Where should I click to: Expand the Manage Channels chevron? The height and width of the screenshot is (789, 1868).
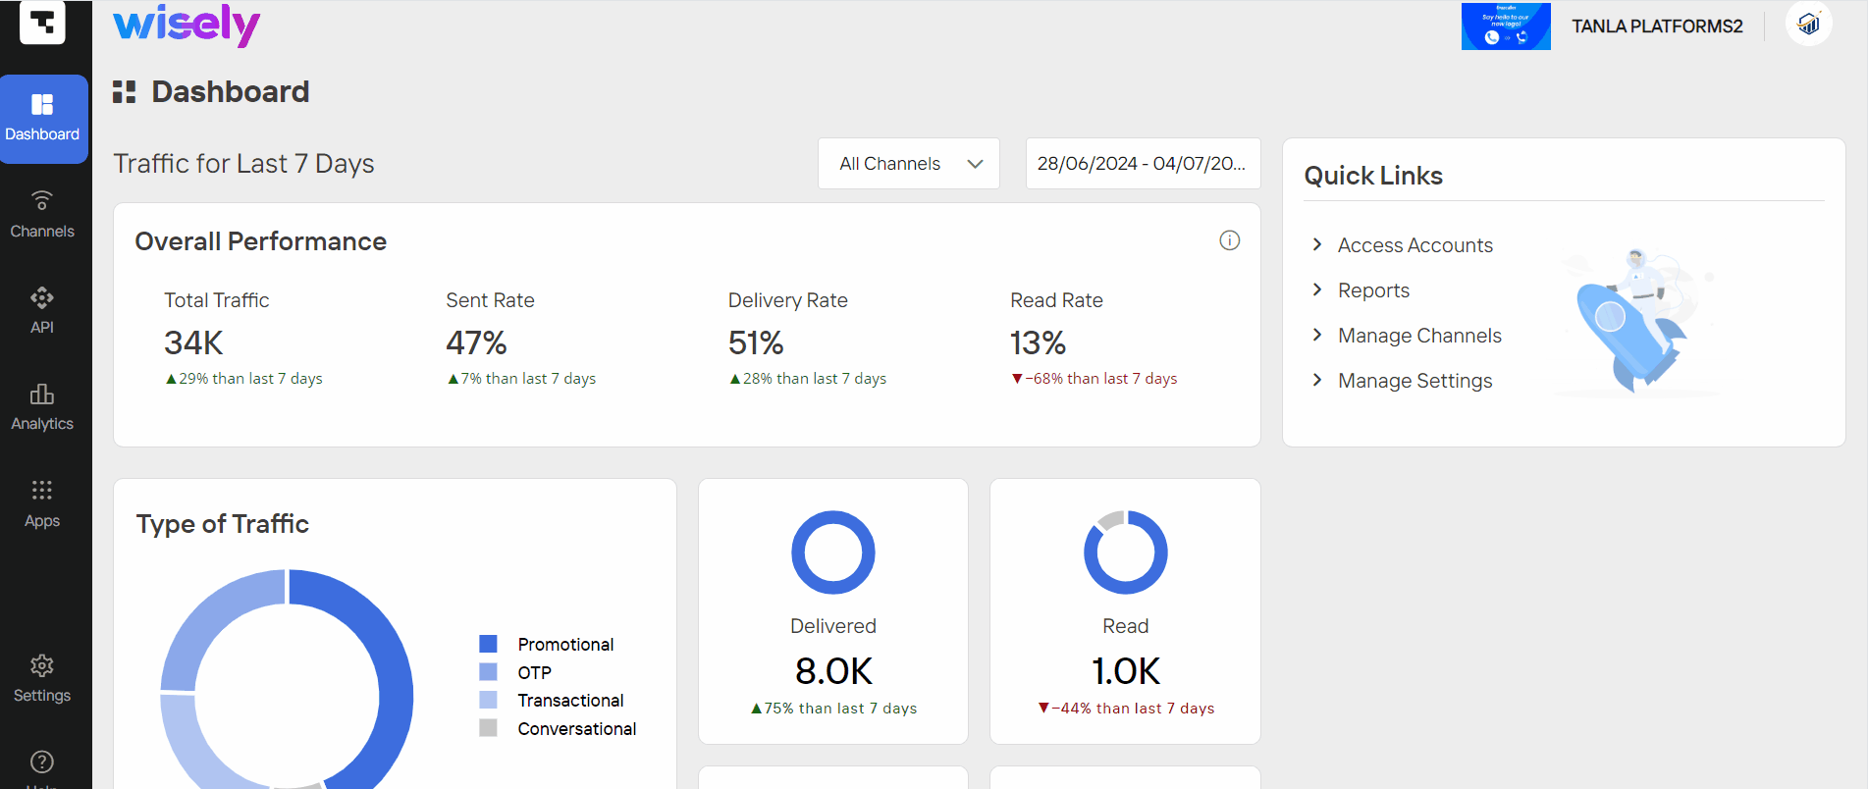[1317, 335]
